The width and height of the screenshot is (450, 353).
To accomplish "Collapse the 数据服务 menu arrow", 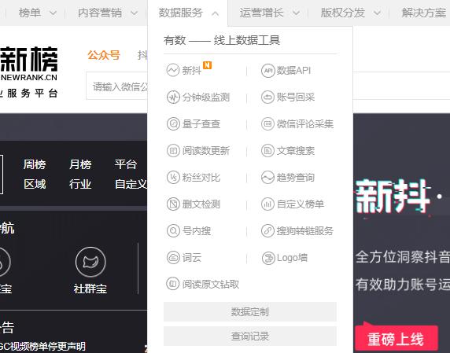I will (x=216, y=13).
